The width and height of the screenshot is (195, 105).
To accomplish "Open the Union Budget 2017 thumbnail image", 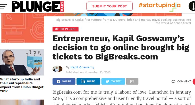I will coord(22,62).
